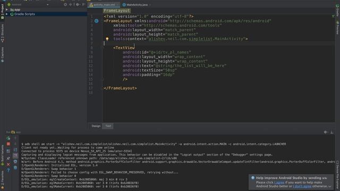Expand the app module in project tree
Viewport: 340px width, 191px height.
[x=7, y=10]
